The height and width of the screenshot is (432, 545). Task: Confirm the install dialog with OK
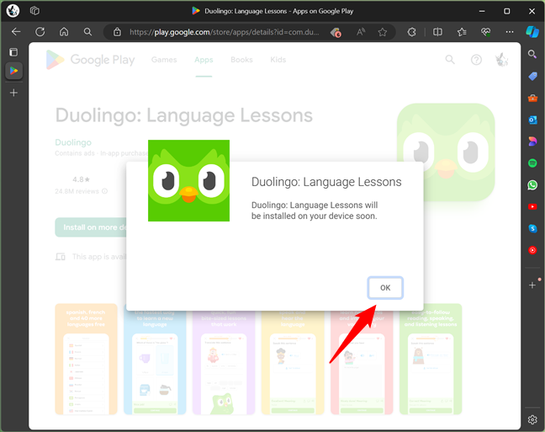coord(385,288)
